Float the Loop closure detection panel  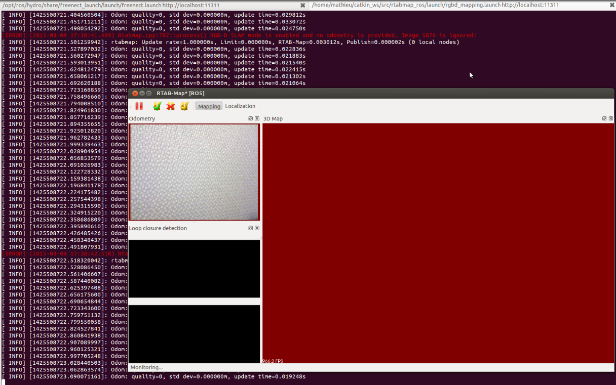(251, 228)
